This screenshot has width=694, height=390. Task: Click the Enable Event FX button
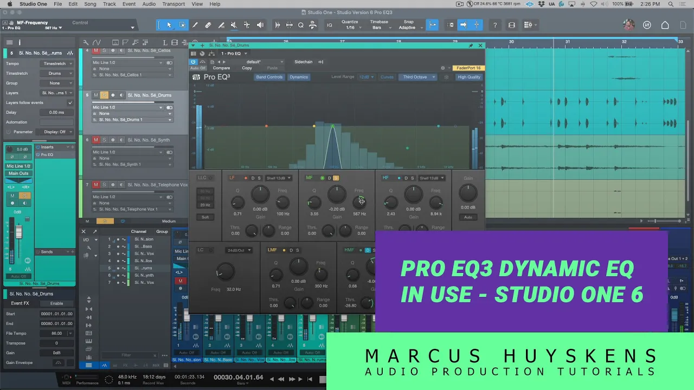[x=56, y=303]
